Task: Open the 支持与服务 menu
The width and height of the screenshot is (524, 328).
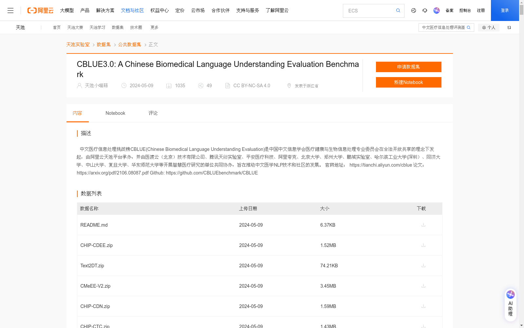Action: 248,10
